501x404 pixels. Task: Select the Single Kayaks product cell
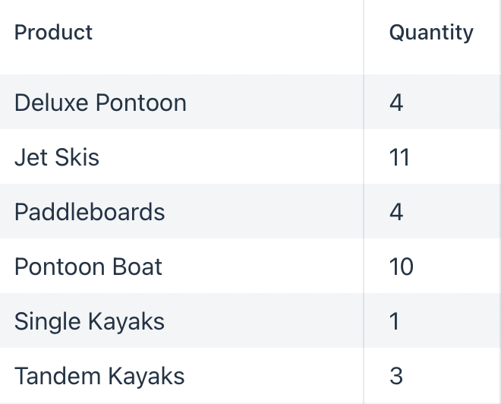pyautogui.click(x=181, y=321)
